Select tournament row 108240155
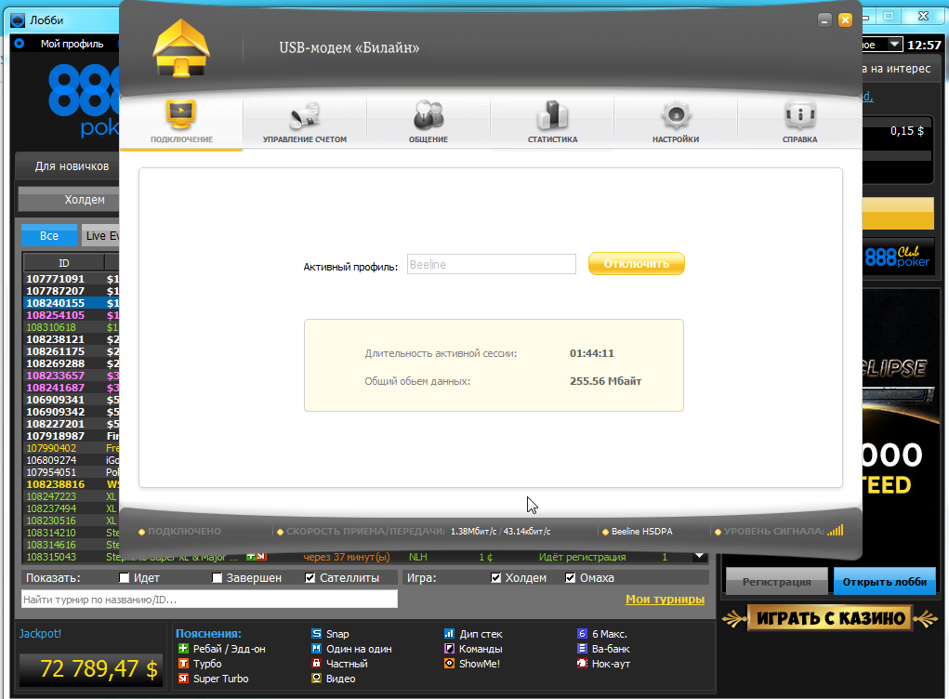 tap(72, 303)
